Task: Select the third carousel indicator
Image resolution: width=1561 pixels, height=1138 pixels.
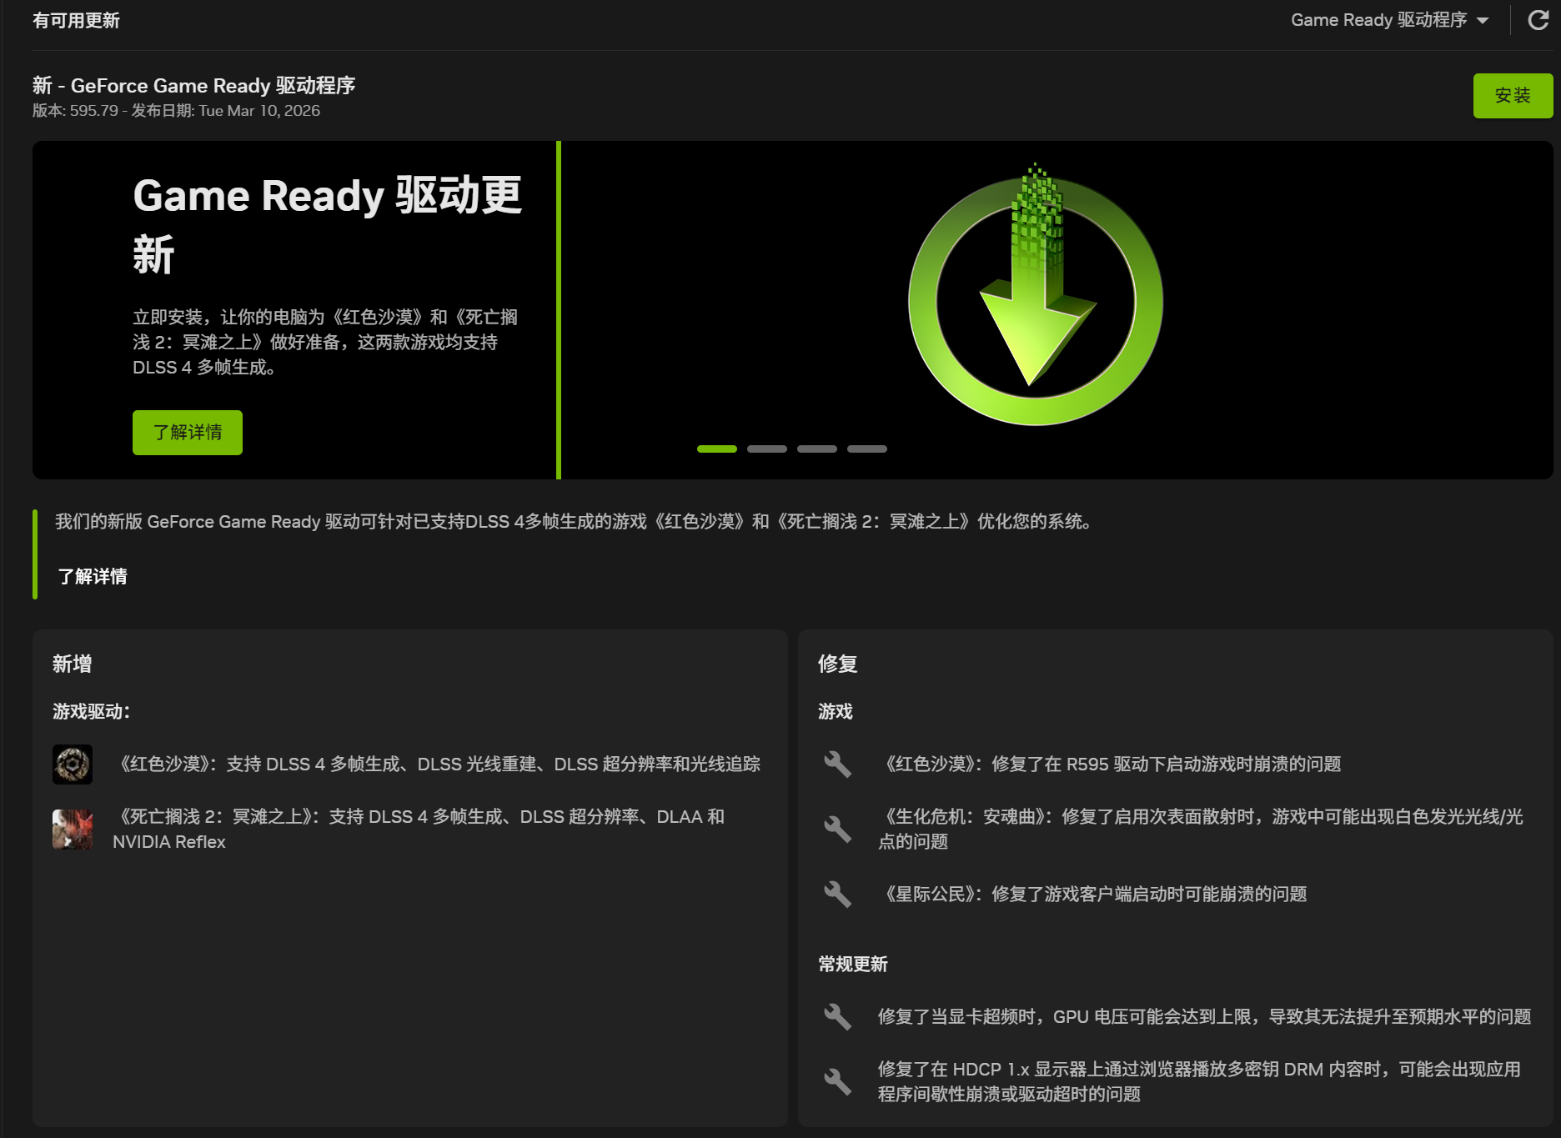Action: (817, 449)
